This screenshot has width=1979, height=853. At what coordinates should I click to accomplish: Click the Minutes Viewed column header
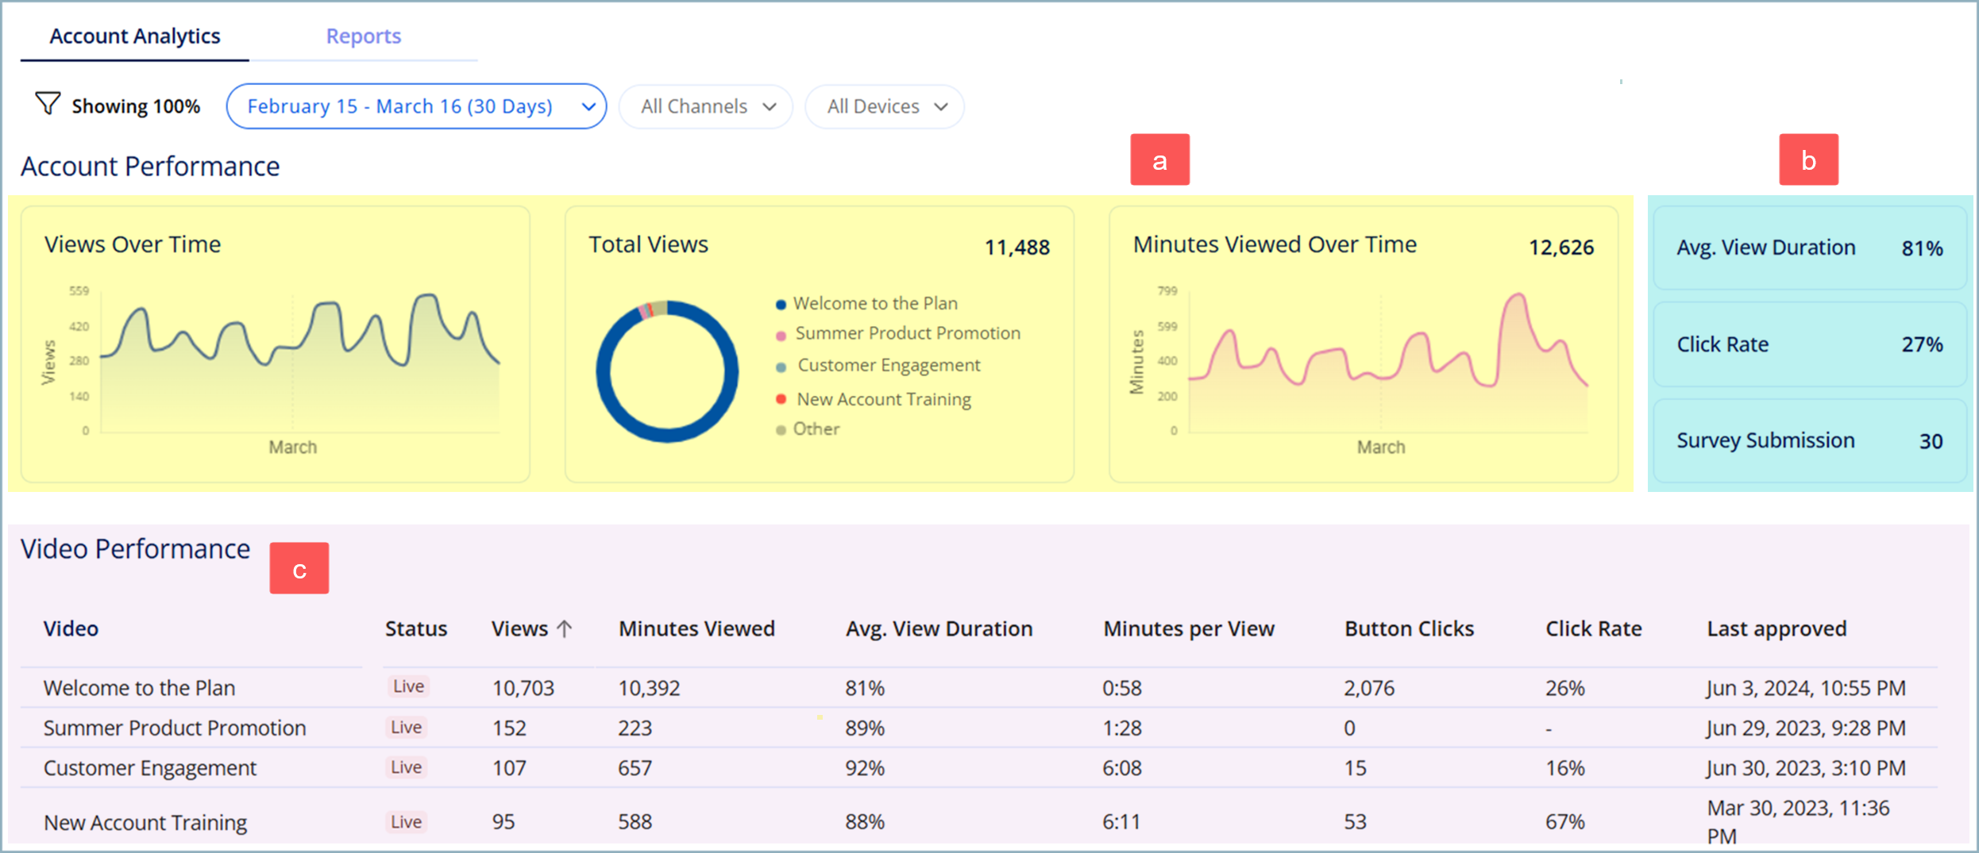pyautogui.click(x=696, y=629)
